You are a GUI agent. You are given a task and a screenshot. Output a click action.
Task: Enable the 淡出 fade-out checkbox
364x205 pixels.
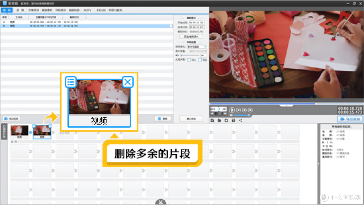click(200, 60)
